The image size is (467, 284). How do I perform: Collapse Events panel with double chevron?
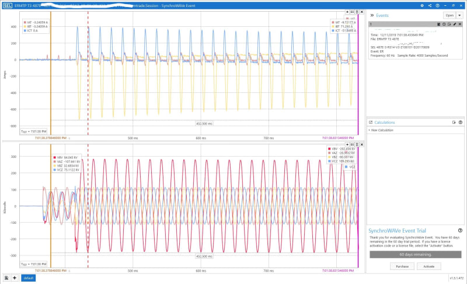click(x=372, y=15)
